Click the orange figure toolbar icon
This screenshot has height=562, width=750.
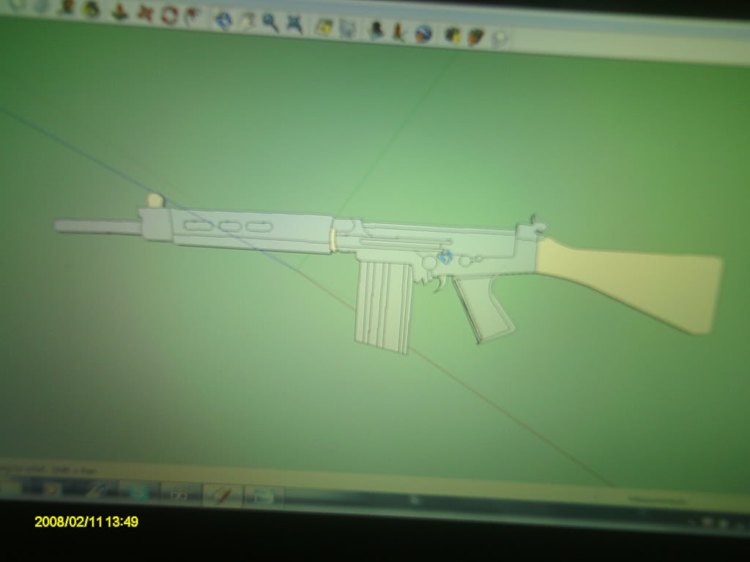(x=398, y=31)
